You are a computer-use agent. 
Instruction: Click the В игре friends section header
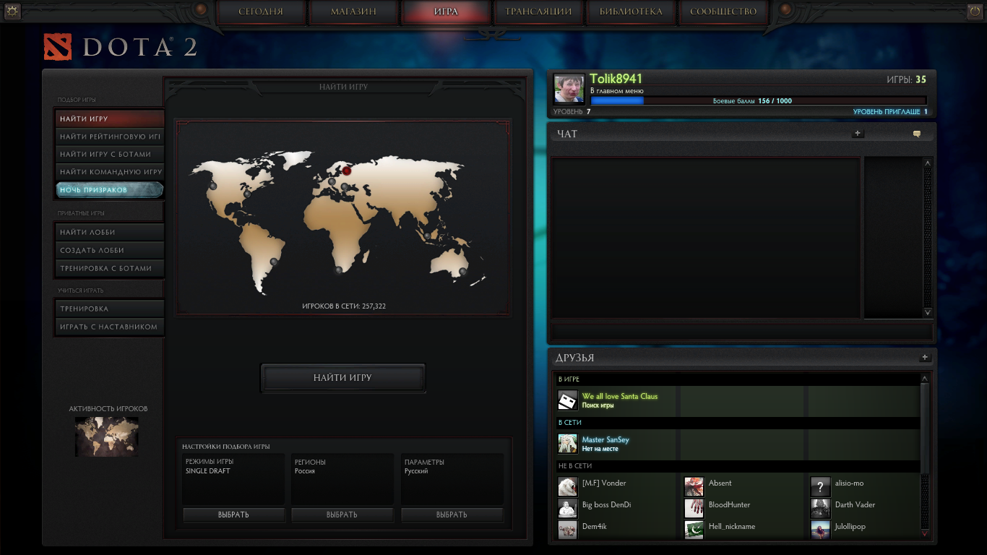[x=737, y=379]
